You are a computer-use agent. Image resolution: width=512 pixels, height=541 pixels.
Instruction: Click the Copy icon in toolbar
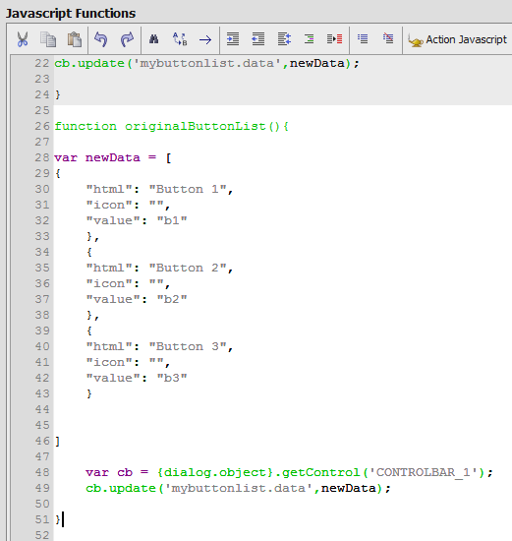point(48,39)
